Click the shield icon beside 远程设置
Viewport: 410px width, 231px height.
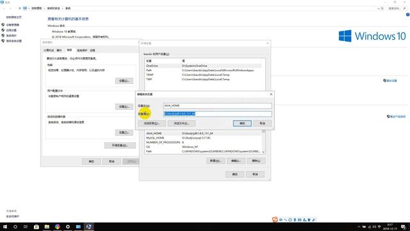(x=3, y=30)
